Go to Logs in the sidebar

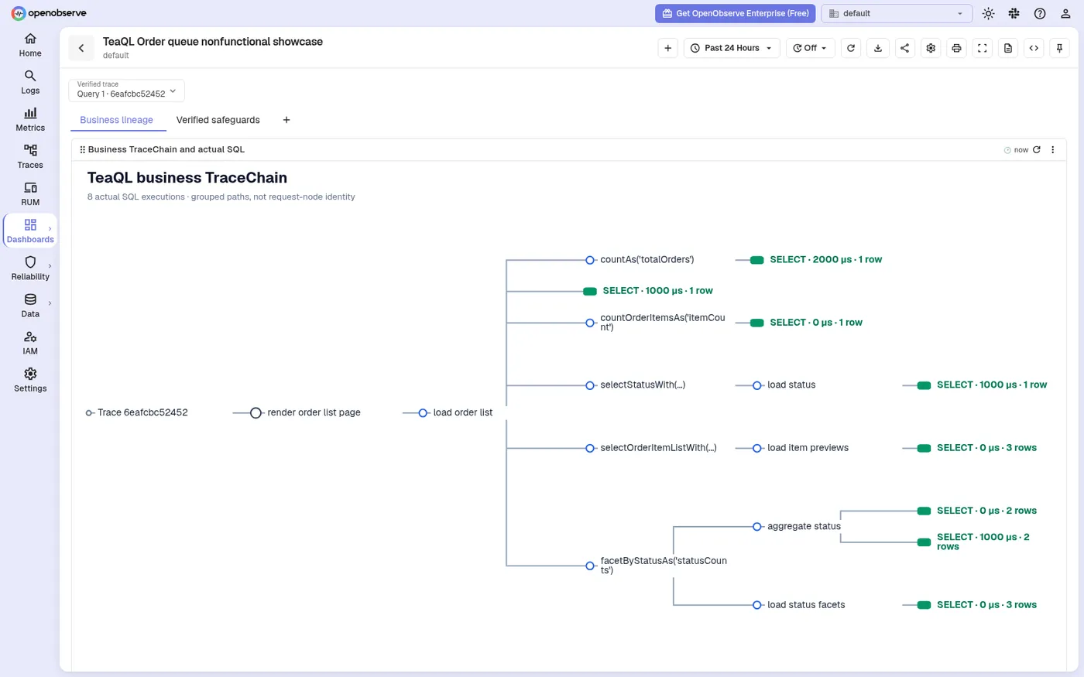[x=30, y=82]
